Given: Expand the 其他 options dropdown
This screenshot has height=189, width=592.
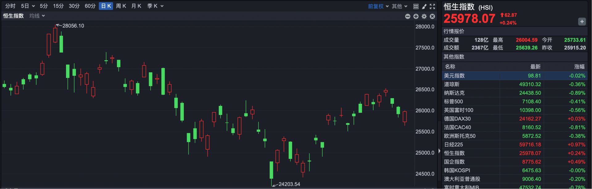Looking at the screenshot, I should pos(399,6).
